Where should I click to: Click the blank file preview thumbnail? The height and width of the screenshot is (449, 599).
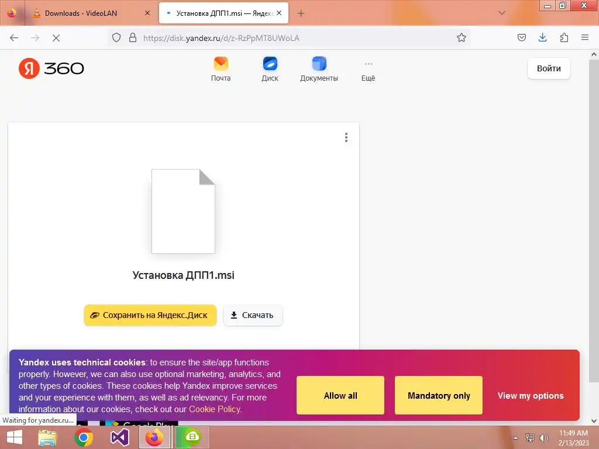[183, 211]
